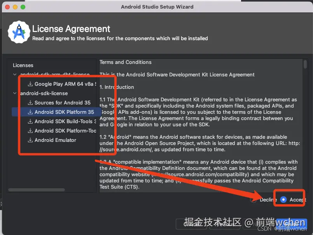Click download icon beside Android SDK Platform-Tools
Image resolution: width=313 pixels, height=235 pixels.
pyautogui.click(x=30, y=131)
